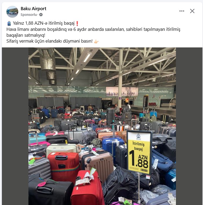
Task: Open the three-dot post options menu
Action: (x=182, y=11)
